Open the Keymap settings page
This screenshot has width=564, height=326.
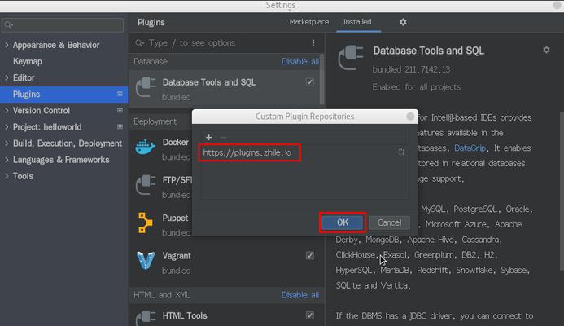coord(28,62)
